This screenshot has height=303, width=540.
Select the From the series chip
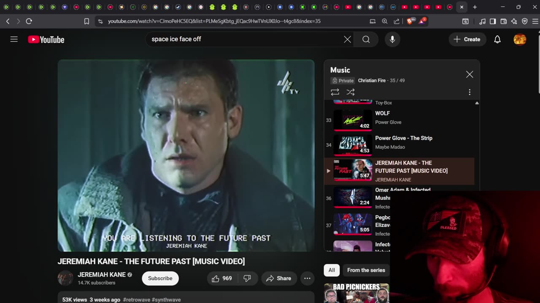point(366,270)
